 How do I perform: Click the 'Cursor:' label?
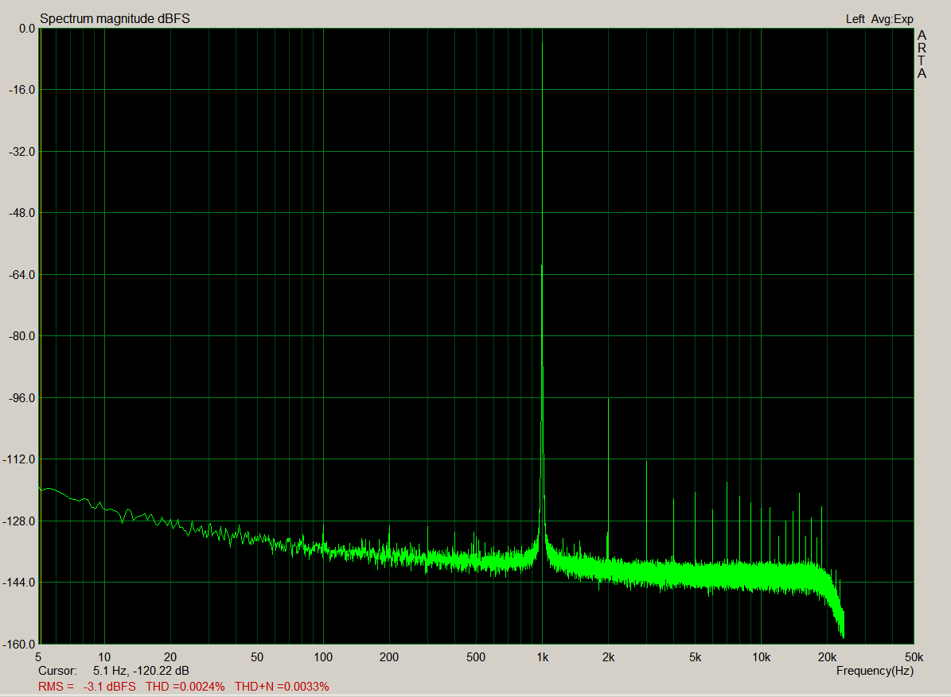[x=57, y=671]
